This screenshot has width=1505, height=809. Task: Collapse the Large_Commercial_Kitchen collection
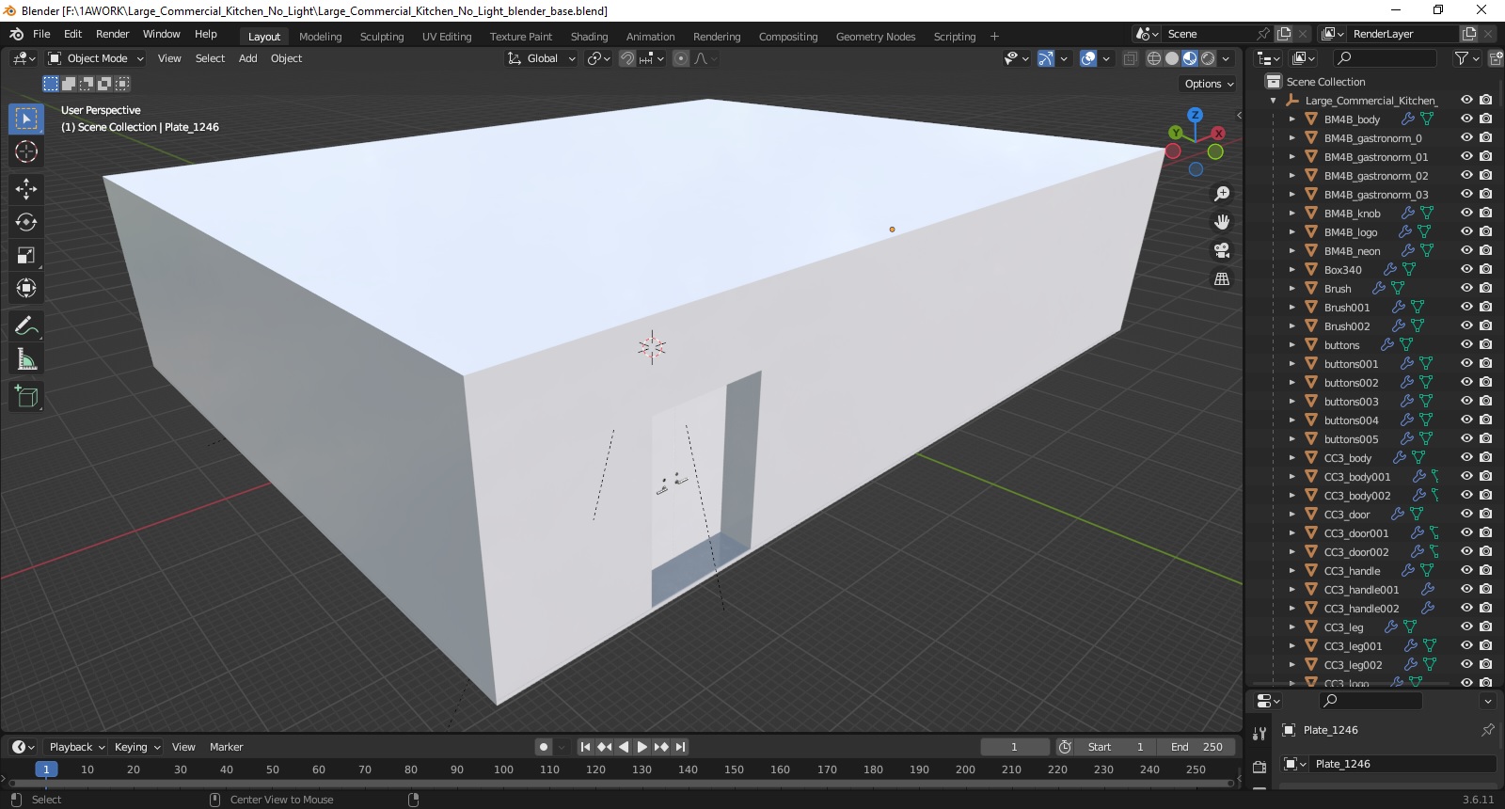pyautogui.click(x=1273, y=101)
